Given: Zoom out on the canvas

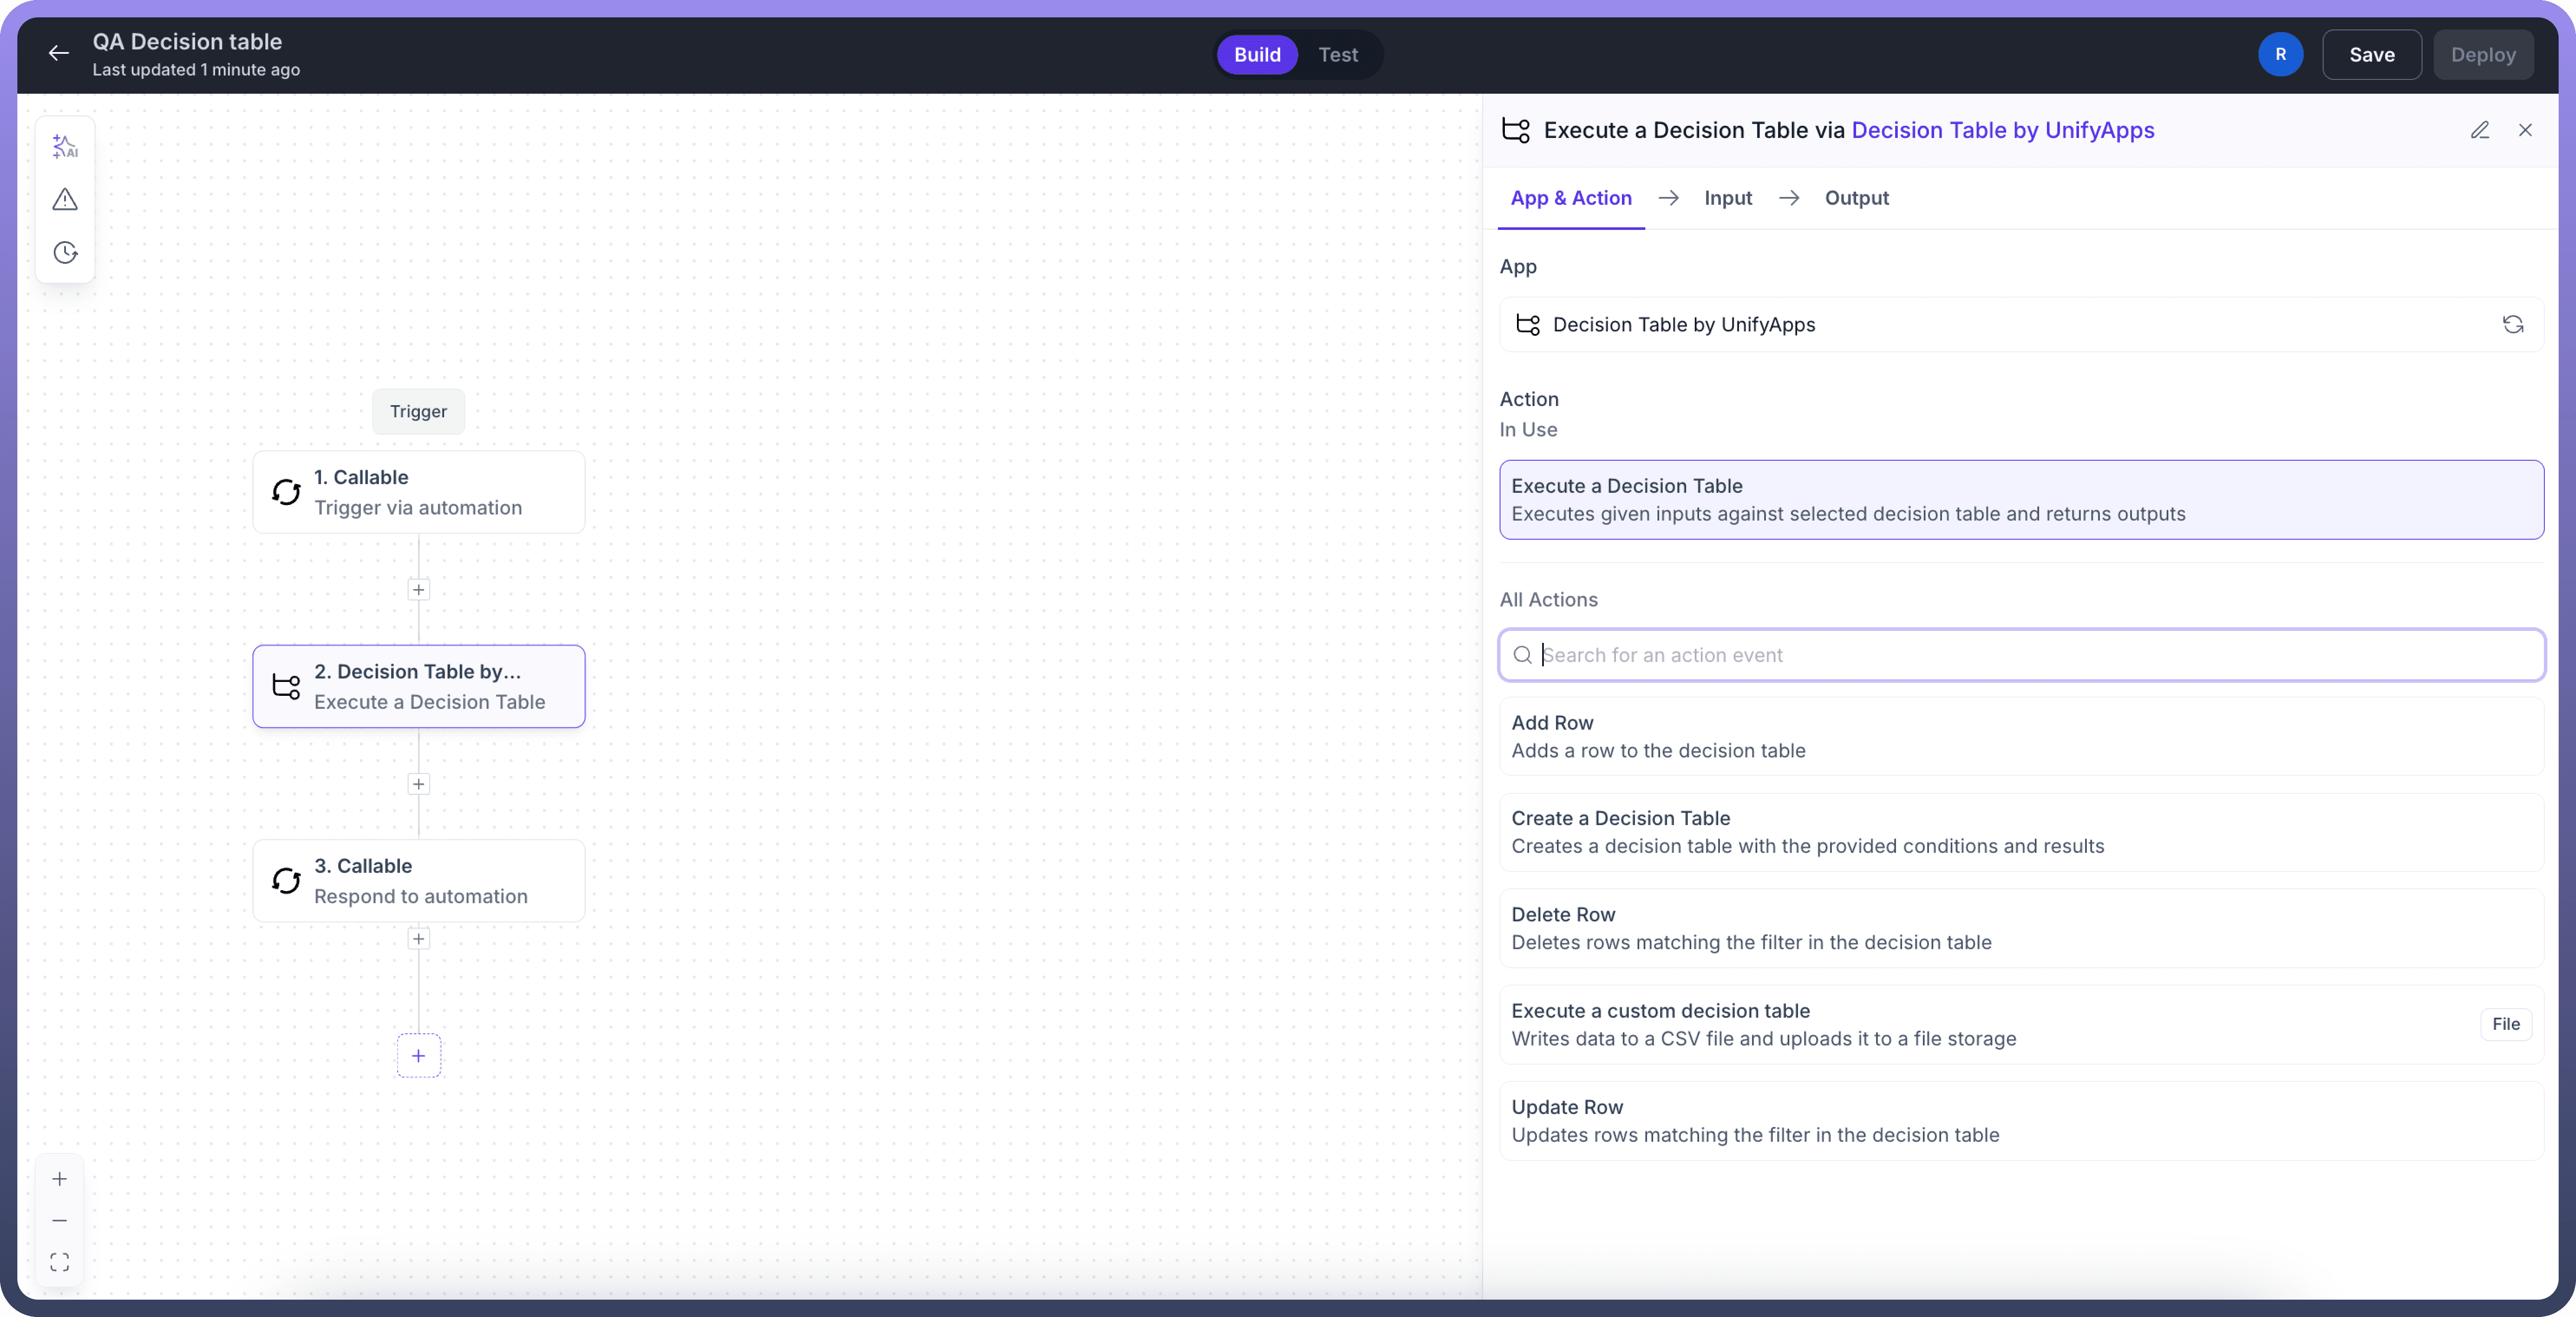Looking at the screenshot, I should coord(60,1220).
